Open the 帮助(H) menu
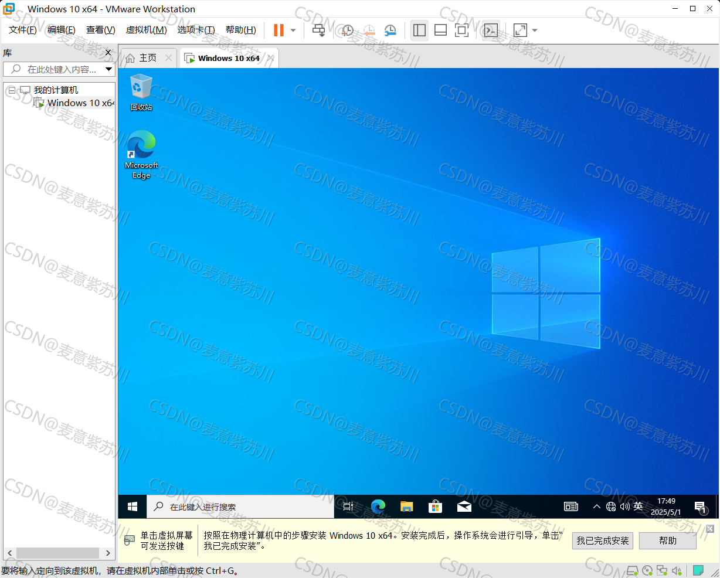 [x=241, y=30]
